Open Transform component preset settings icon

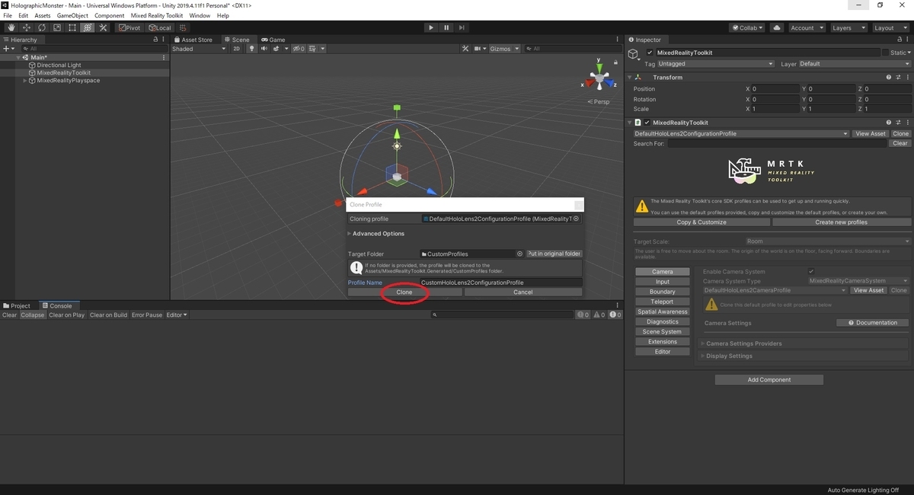[897, 77]
